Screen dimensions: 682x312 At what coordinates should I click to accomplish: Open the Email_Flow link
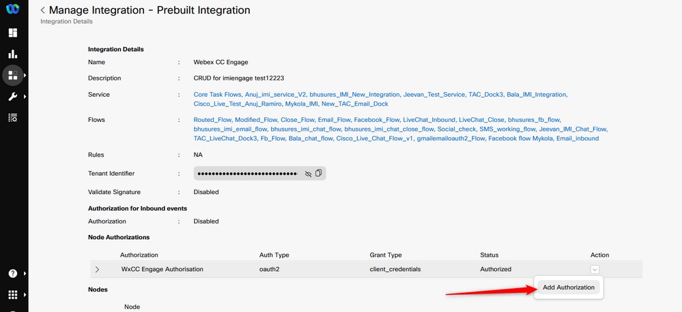click(x=334, y=119)
